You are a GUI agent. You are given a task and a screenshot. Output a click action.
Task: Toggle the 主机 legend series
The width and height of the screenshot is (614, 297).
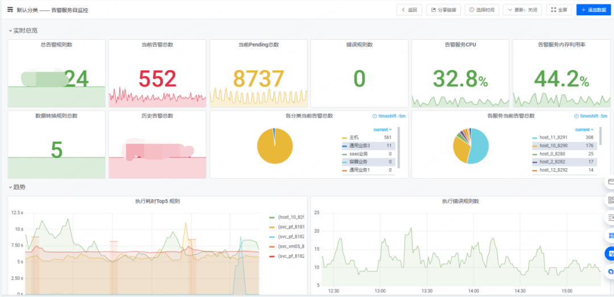[354, 137]
